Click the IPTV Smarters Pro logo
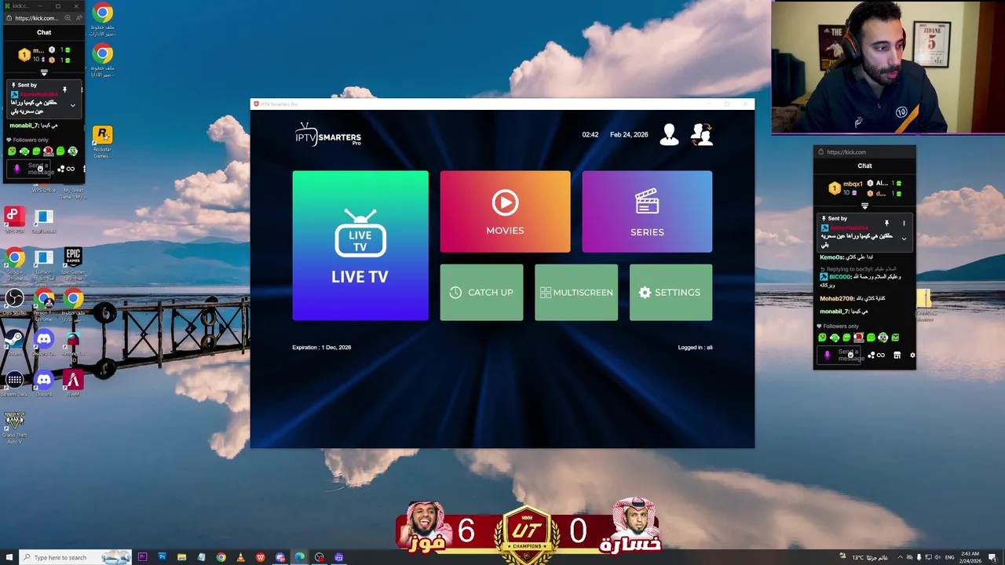The height and width of the screenshot is (565, 1005). 327,134
